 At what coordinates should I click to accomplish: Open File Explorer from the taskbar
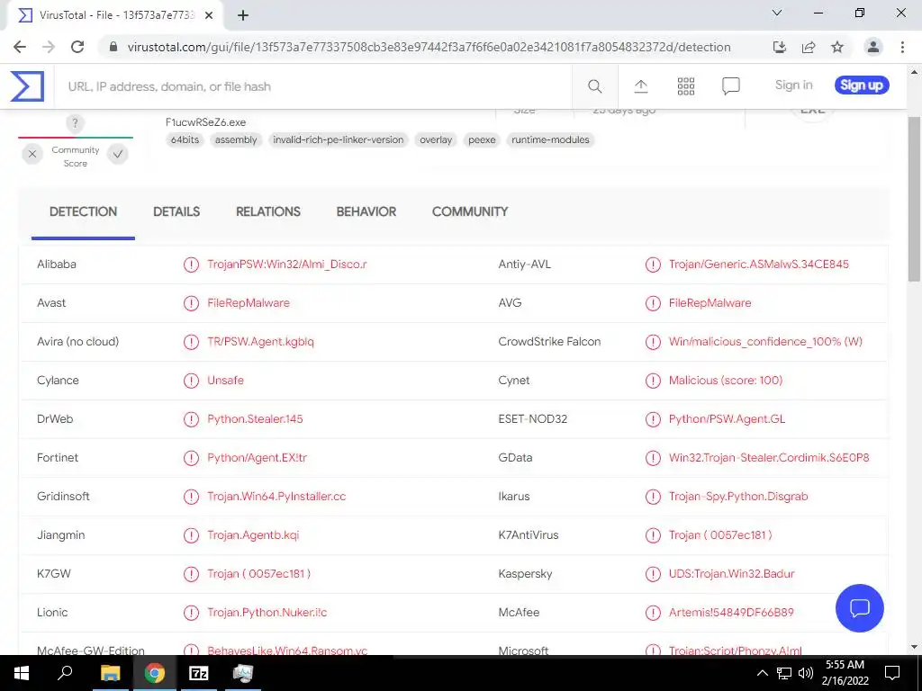click(110, 673)
